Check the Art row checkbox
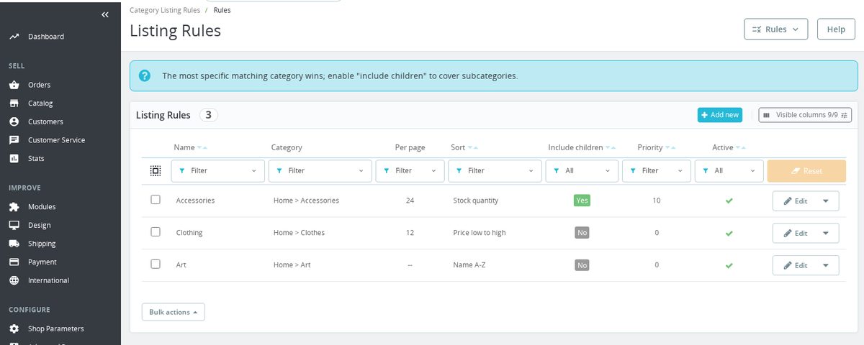The height and width of the screenshot is (345, 864). coord(156,264)
